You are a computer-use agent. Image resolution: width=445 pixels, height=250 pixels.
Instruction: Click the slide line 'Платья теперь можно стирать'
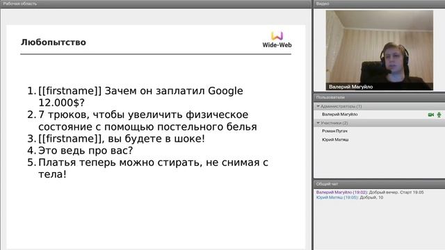pyautogui.click(x=120, y=162)
